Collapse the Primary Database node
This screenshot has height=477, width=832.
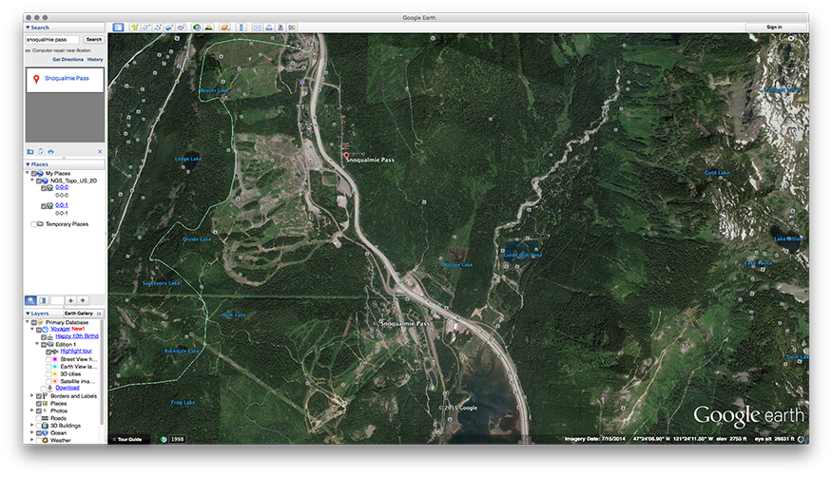[x=28, y=322]
